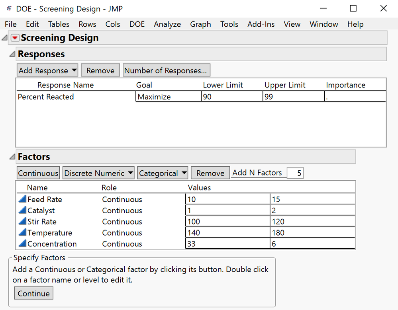Open the Analyze menu

(x=167, y=24)
